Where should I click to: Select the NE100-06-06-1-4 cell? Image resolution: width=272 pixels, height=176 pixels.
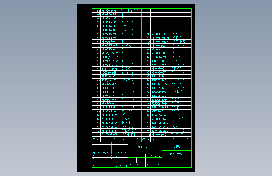tap(160, 100)
